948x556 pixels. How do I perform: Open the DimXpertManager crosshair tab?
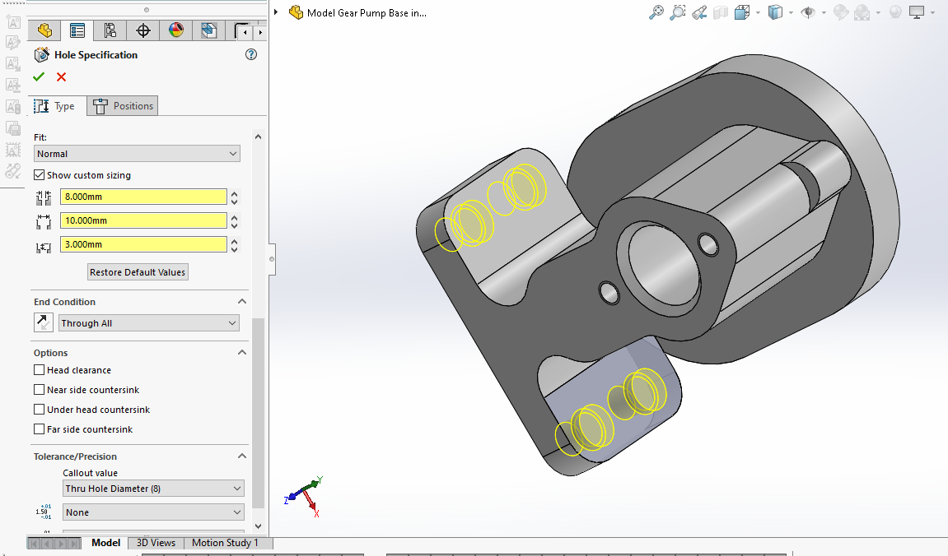(x=143, y=31)
